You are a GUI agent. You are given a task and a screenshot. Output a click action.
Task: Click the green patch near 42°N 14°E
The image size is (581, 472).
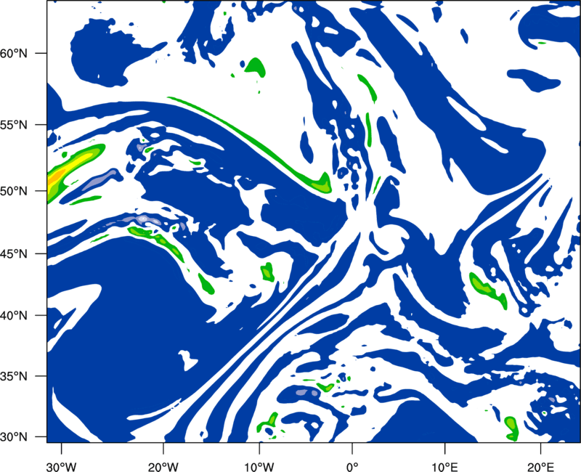[488, 290]
